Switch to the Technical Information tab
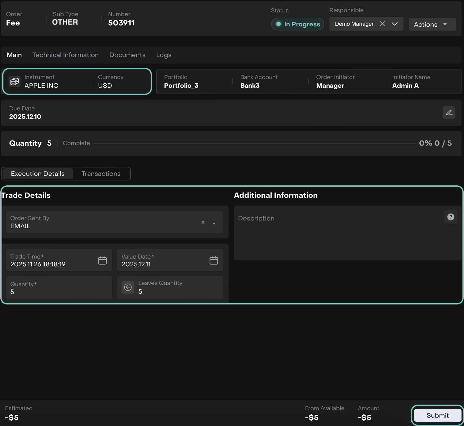 [x=65, y=55]
